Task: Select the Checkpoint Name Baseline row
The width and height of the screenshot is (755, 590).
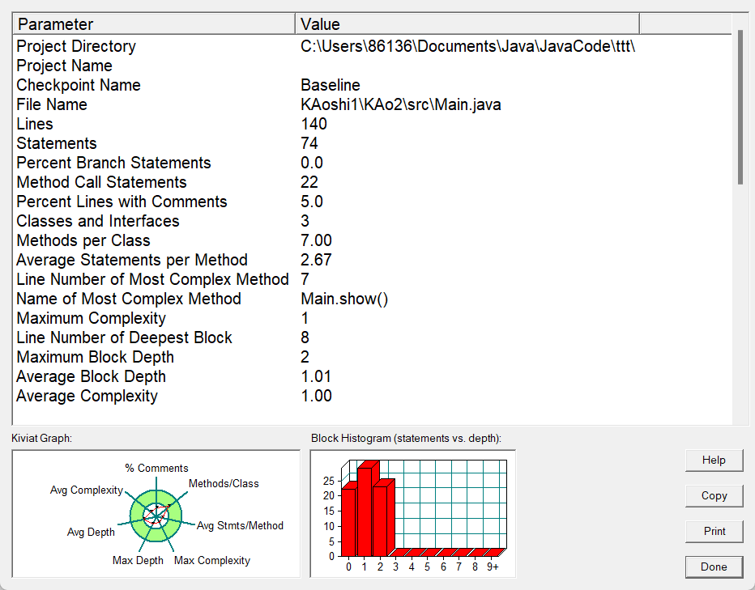Action: pos(372,85)
